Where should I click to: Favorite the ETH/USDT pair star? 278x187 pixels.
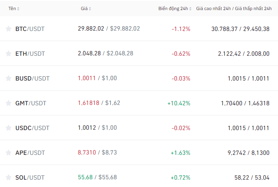pyautogui.click(x=8, y=53)
